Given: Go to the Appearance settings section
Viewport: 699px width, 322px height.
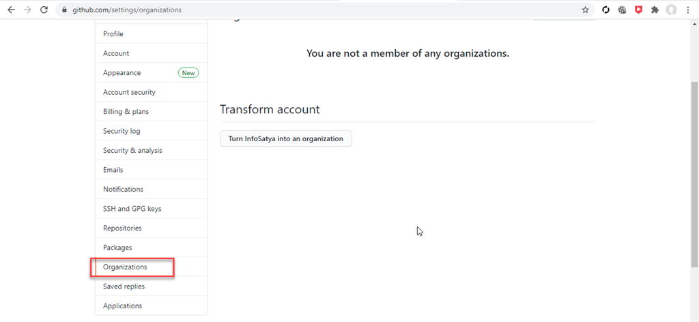Looking at the screenshot, I should tap(122, 73).
